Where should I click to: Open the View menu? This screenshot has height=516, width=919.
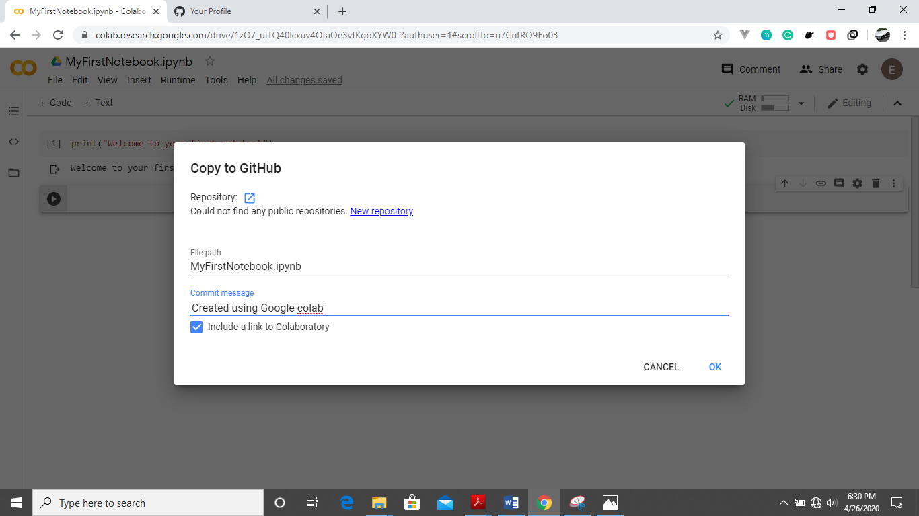click(108, 80)
